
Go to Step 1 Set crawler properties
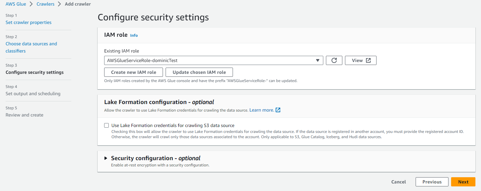[29, 22]
